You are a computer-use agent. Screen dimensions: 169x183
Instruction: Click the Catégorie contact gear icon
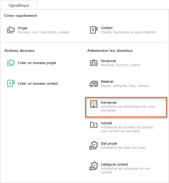click(93, 166)
